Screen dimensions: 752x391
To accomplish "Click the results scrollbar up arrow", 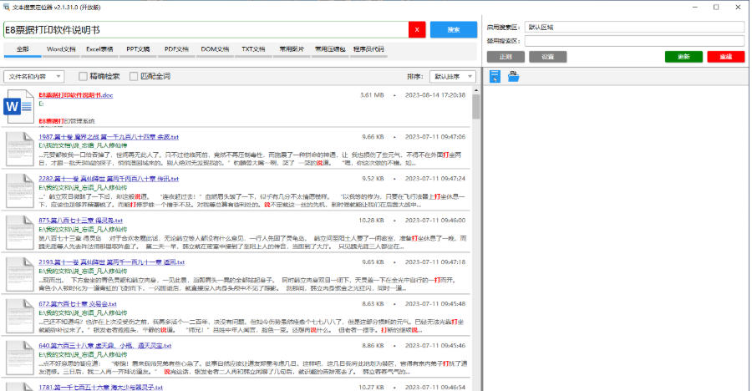I will pyautogui.click(x=475, y=89).
